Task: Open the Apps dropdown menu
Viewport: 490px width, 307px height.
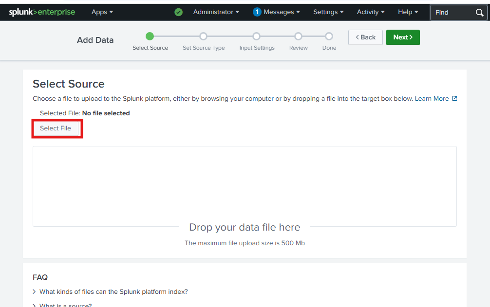Action: (102, 12)
